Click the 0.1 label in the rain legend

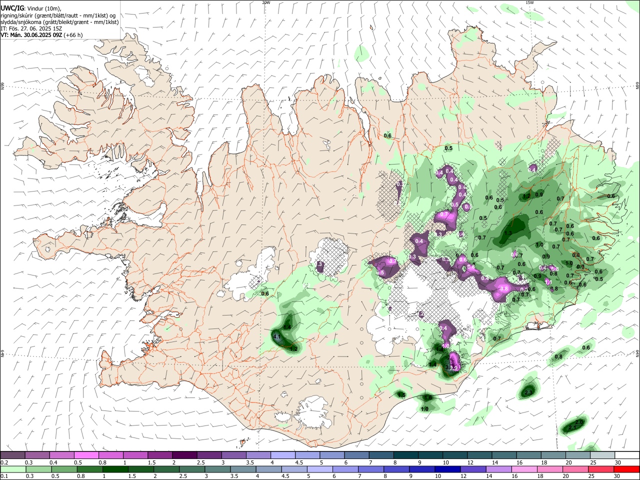4,476
